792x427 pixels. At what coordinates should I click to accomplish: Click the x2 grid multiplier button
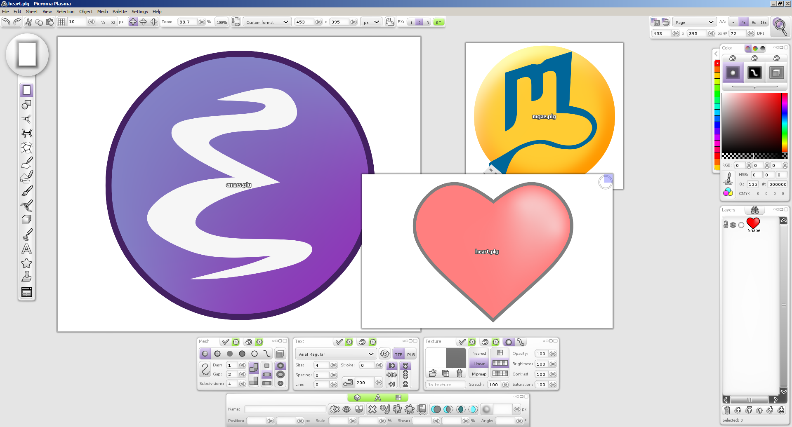(x=113, y=22)
